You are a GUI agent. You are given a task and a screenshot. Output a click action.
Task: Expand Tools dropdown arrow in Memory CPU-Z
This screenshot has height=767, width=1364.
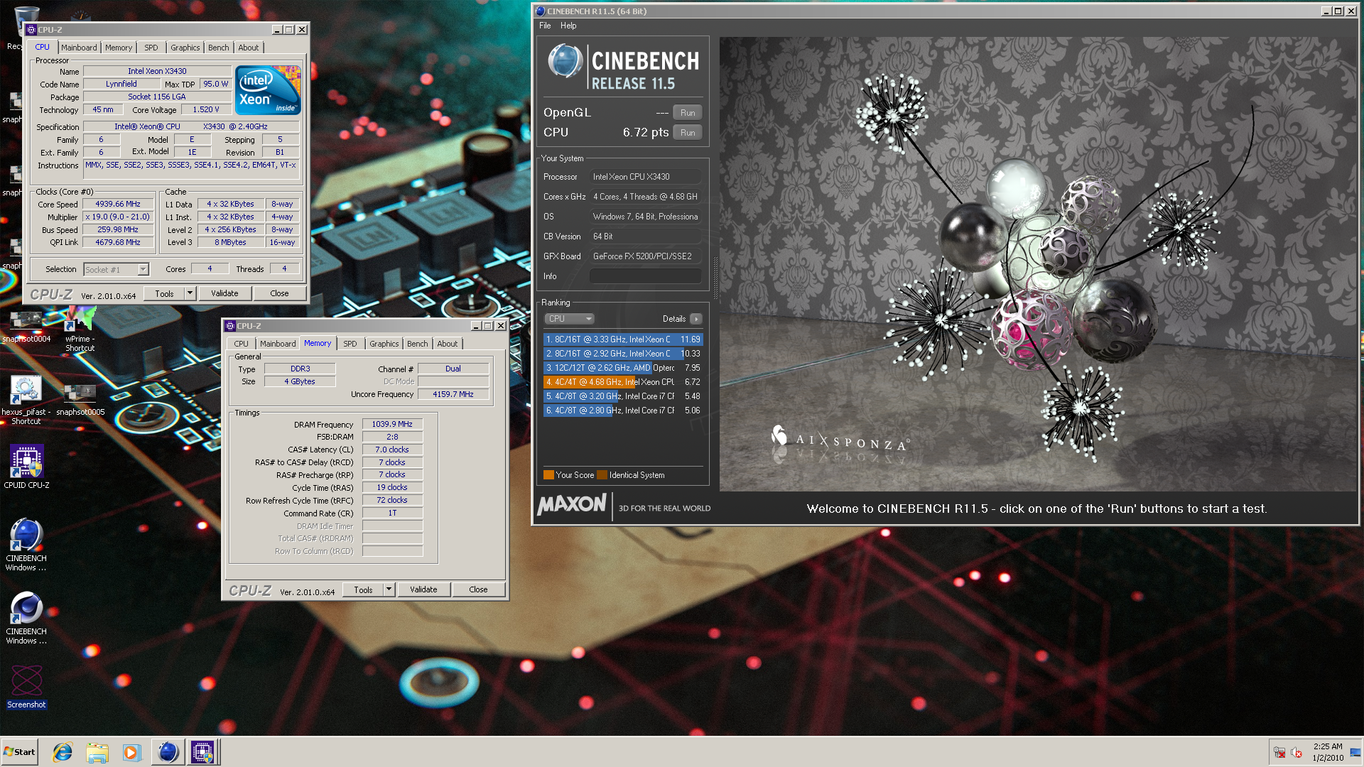389,589
